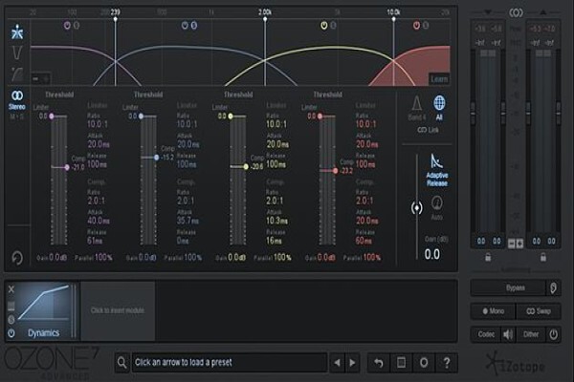Load previous preset with left arrow
574x382 pixels.
tap(337, 363)
